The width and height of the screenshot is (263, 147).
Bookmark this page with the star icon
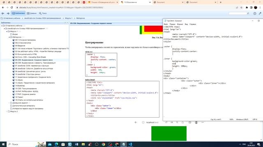point(241,7)
